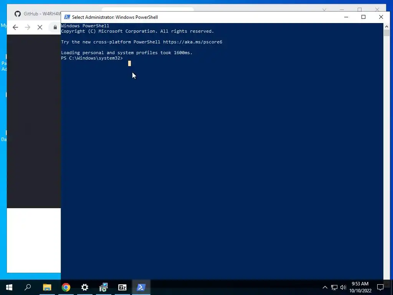Select the GitHub tab in Chrome

38,14
